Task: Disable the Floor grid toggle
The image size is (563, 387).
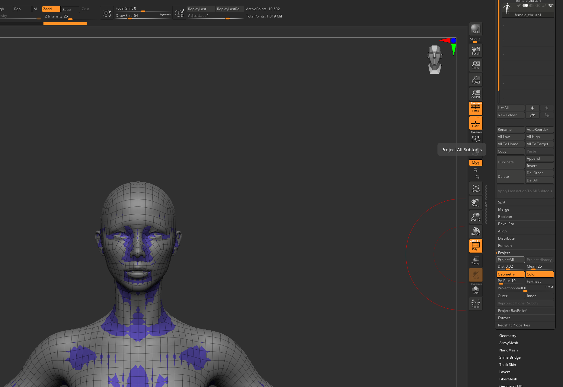Action: tap(475, 123)
